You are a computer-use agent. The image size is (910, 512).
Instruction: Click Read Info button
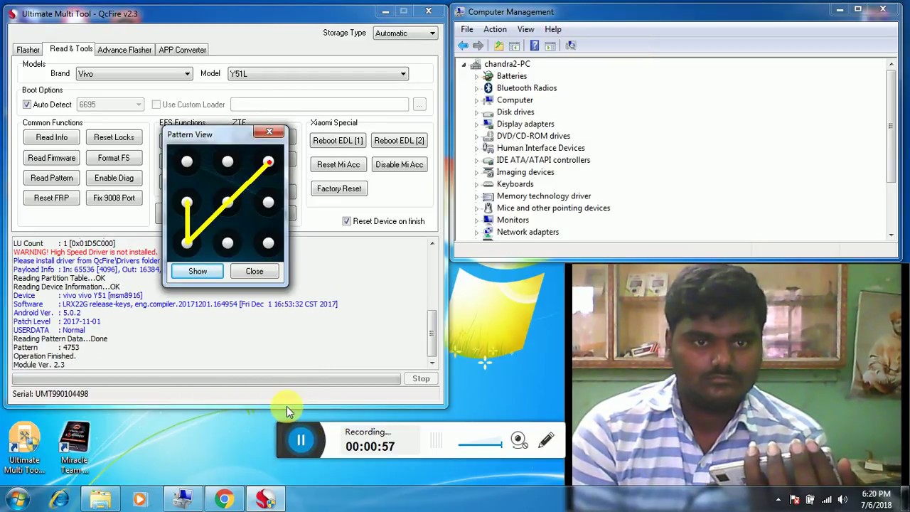[x=52, y=137]
